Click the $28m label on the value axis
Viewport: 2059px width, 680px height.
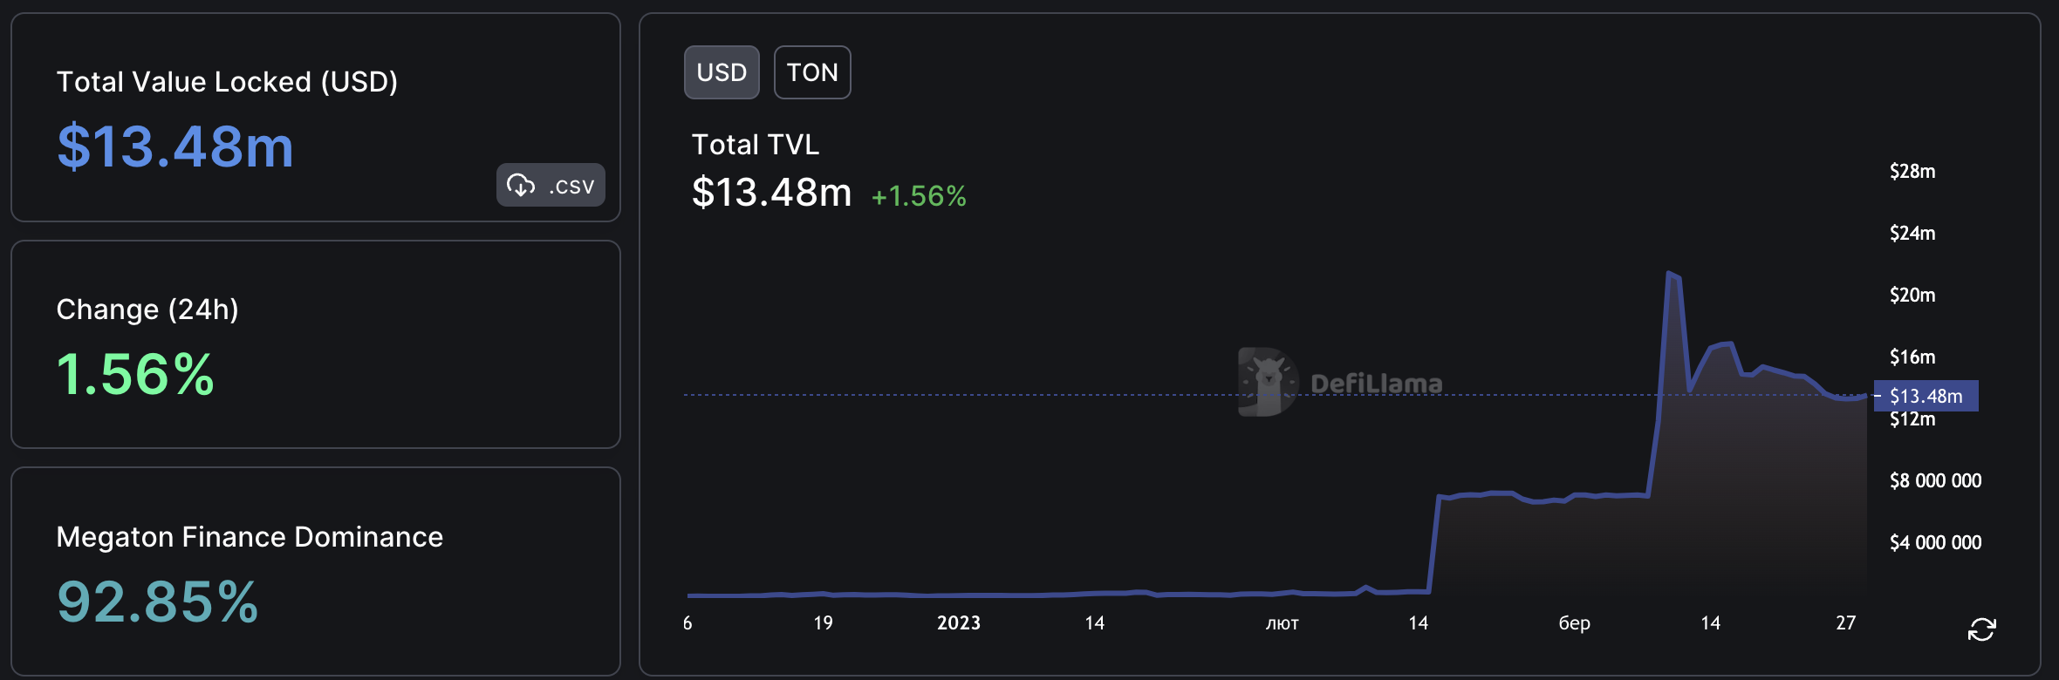1912,171
